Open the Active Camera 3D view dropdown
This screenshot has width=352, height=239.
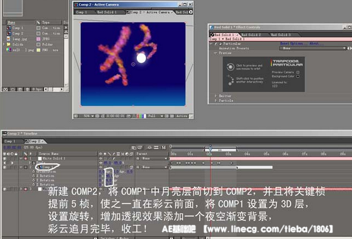182,116
